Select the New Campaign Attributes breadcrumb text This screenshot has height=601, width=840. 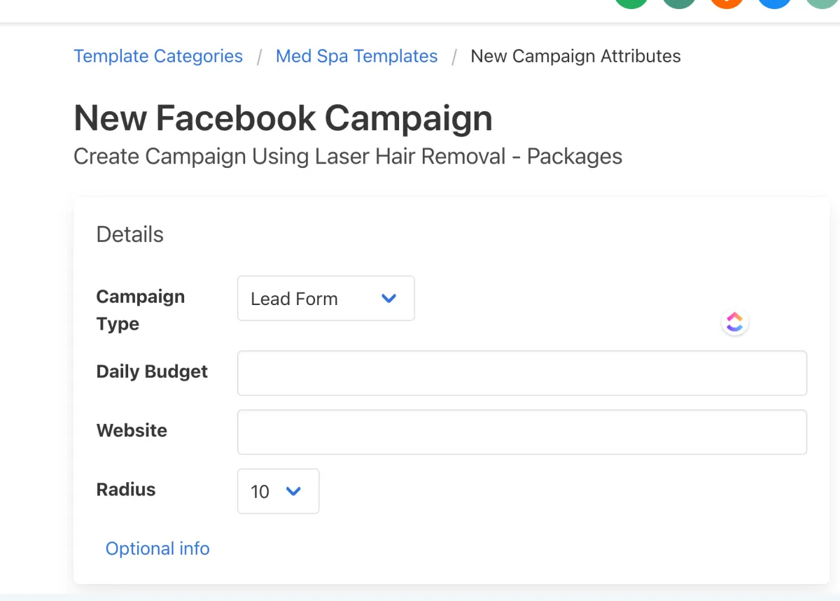[x=575, y=56]
